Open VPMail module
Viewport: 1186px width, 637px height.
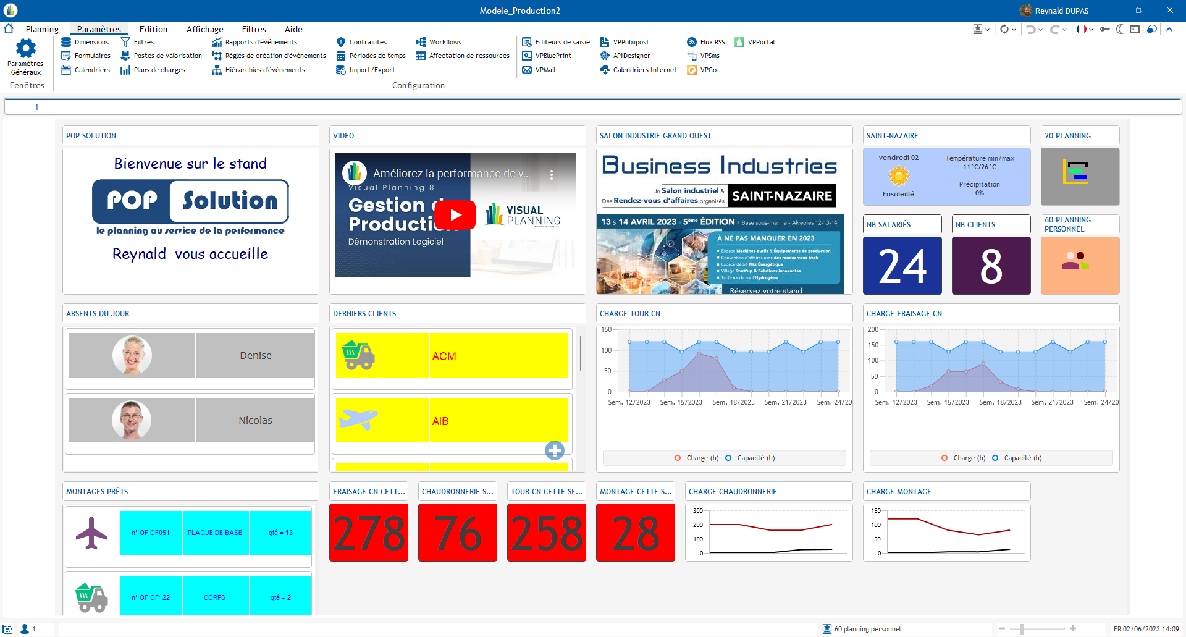539,70
